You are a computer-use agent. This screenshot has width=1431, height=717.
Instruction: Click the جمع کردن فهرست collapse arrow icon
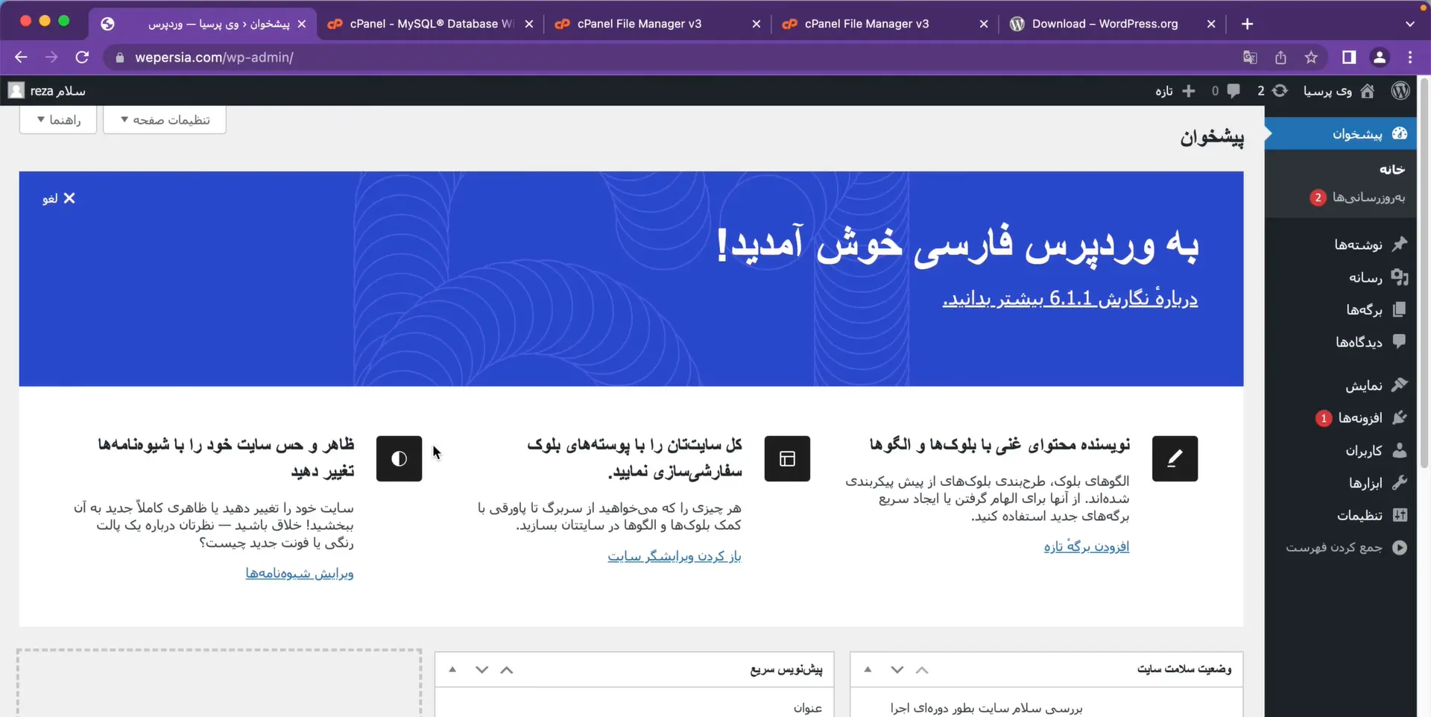pos(1400,547)
